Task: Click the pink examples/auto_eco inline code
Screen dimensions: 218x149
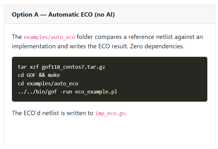Action: 49,37
